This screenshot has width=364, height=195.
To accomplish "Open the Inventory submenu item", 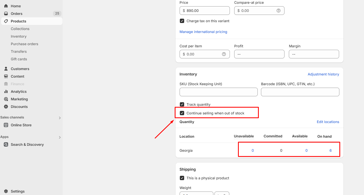I will [19, 36].
